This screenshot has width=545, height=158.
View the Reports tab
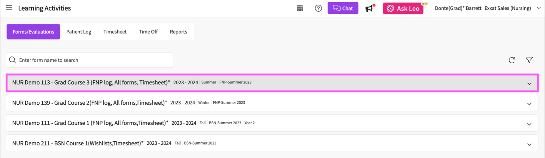coord(178,32)
